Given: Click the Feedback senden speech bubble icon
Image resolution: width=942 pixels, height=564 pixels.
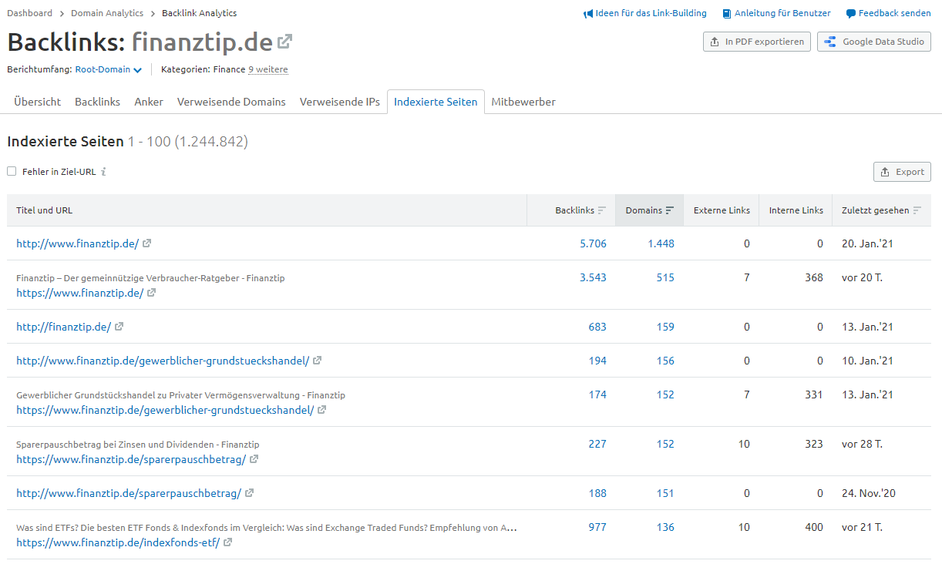Looking at the screenshot, I should click(x=850, y=13).
